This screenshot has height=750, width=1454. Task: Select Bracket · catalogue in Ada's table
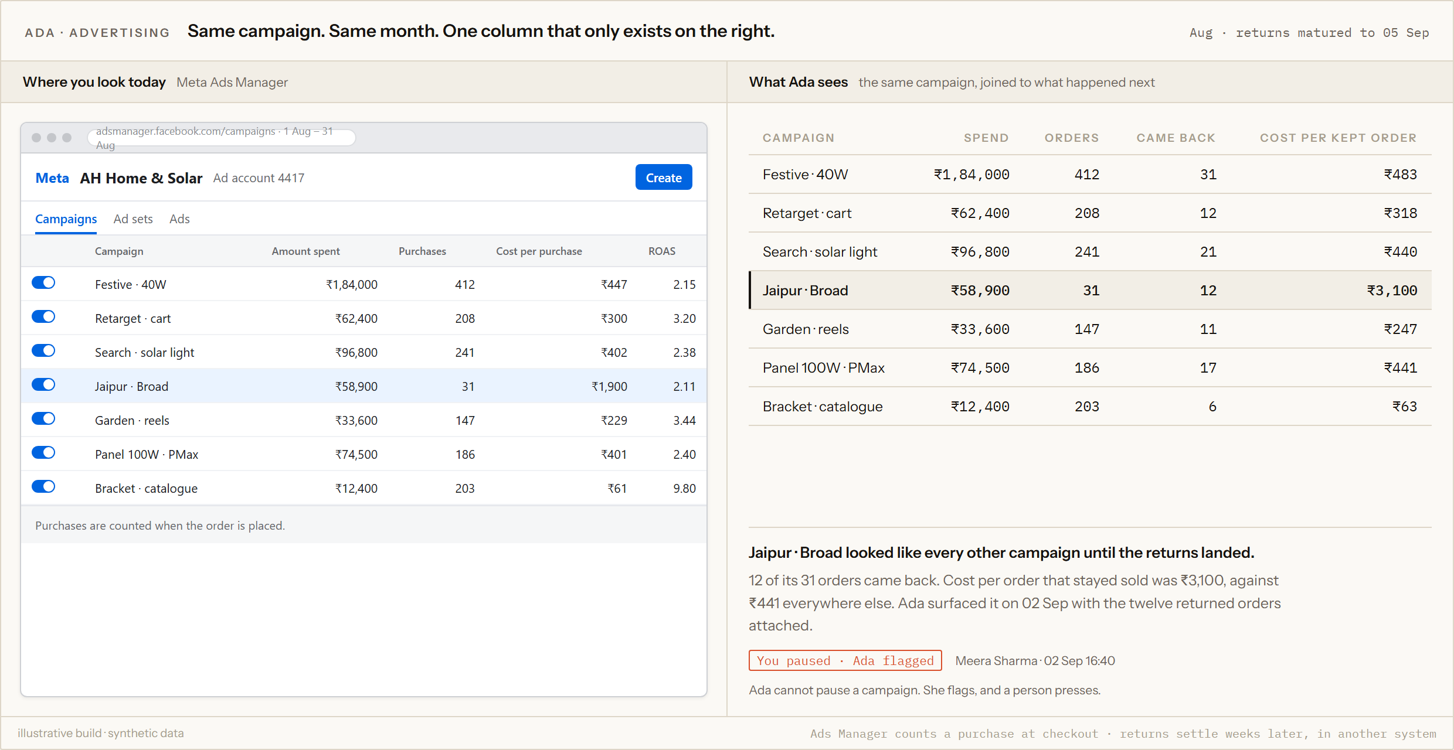tap(823, 407)
